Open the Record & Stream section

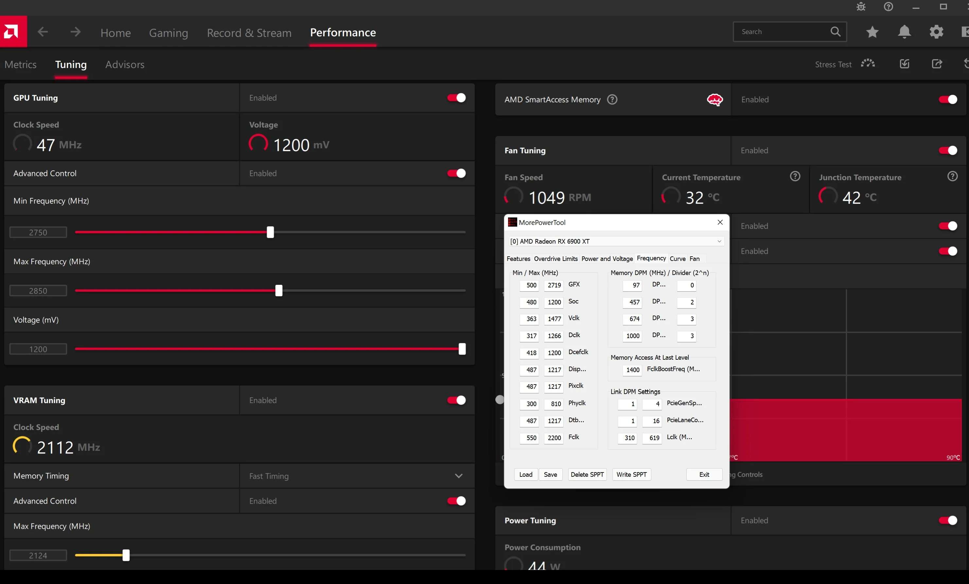[249, 33]
